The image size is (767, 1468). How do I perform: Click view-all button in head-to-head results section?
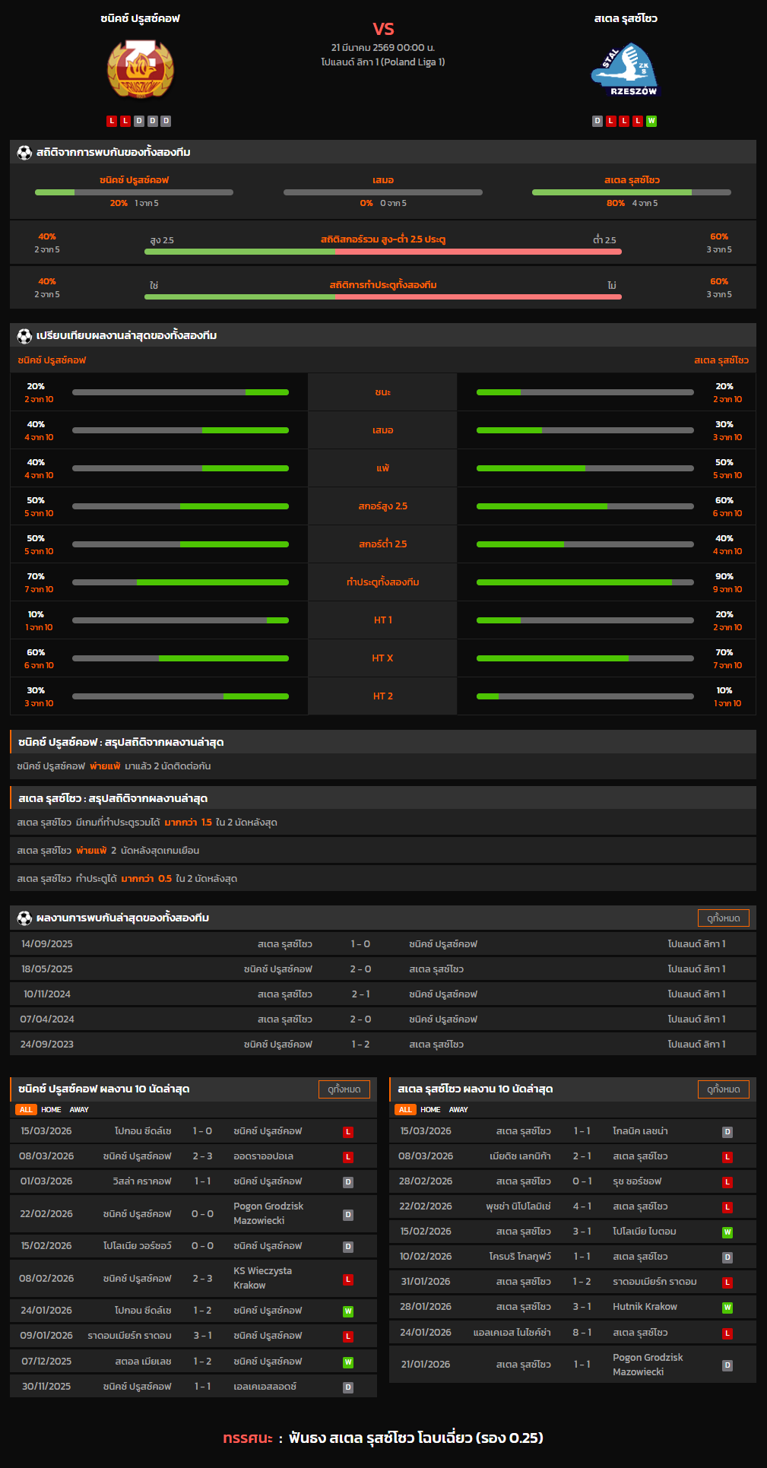tap(723, 918)
